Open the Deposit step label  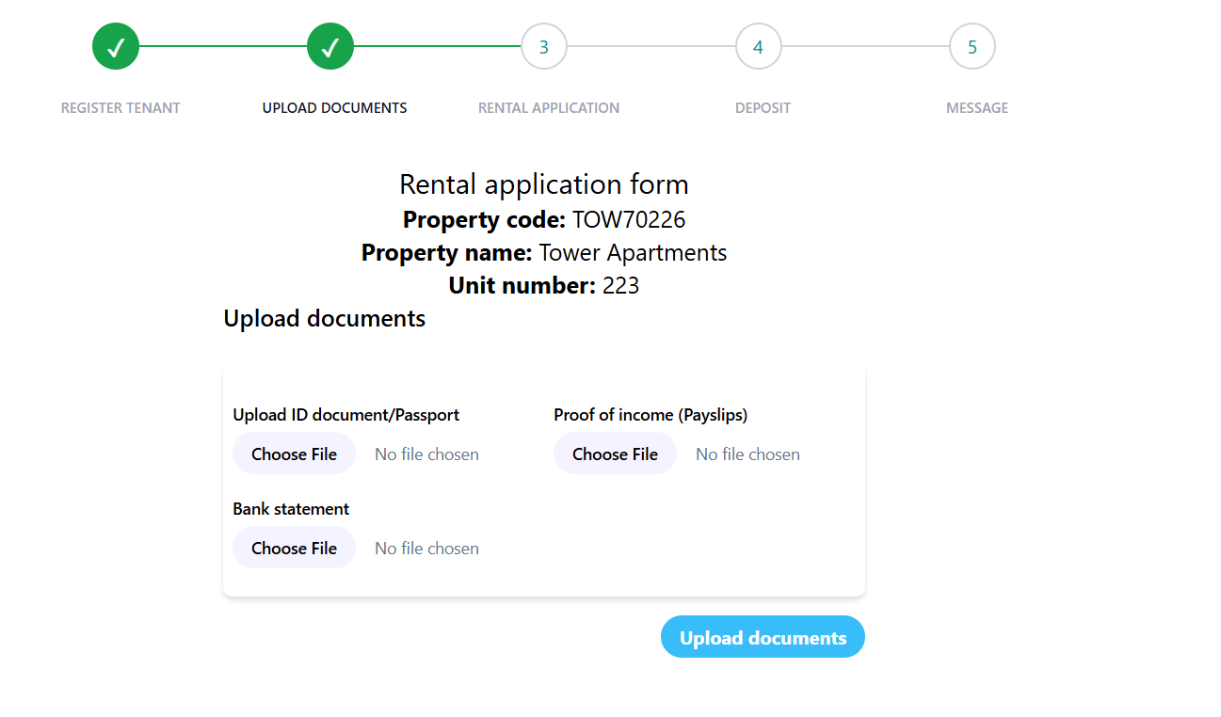coord(763,108)
